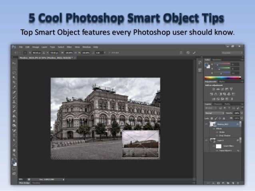Select the Path Selection tool
The image size is (255, 191).
click(14, 140)
